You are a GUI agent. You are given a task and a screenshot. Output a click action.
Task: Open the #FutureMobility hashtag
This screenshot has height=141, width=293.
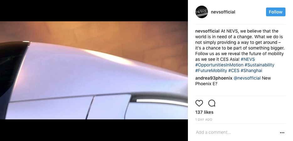click(211, 70)
